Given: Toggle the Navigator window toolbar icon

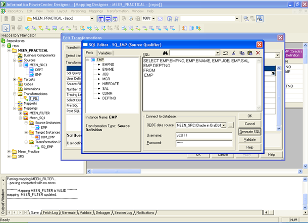Looking at the screenshot, I should click(101, 19).
